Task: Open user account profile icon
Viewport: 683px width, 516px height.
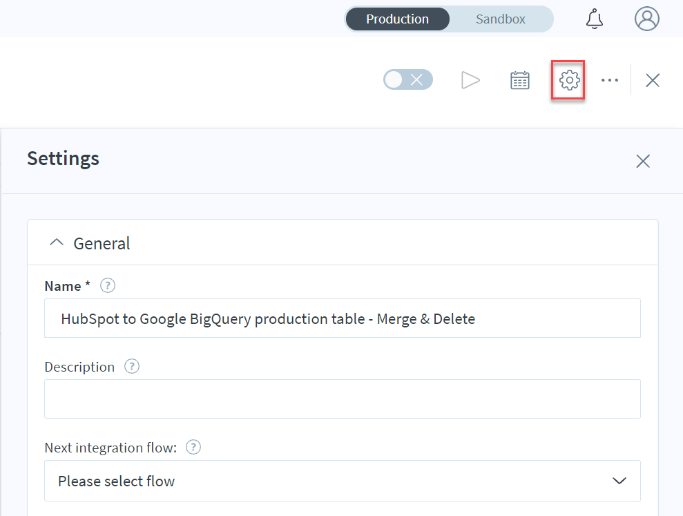Action: pyautogui.click(x=647, y=19)
